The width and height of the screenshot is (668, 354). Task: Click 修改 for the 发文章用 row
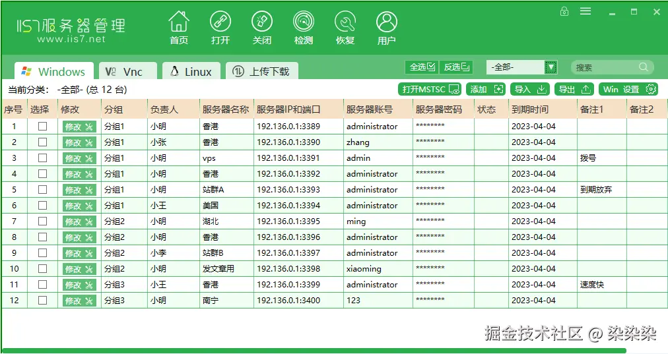coord(79,269)
